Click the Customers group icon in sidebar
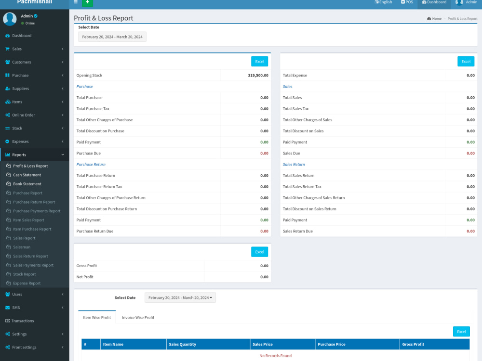 tap(8, 62)
